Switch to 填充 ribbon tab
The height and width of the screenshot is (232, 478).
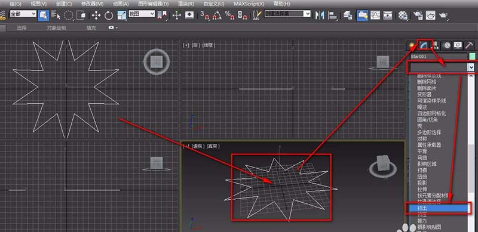click(91, 27)
